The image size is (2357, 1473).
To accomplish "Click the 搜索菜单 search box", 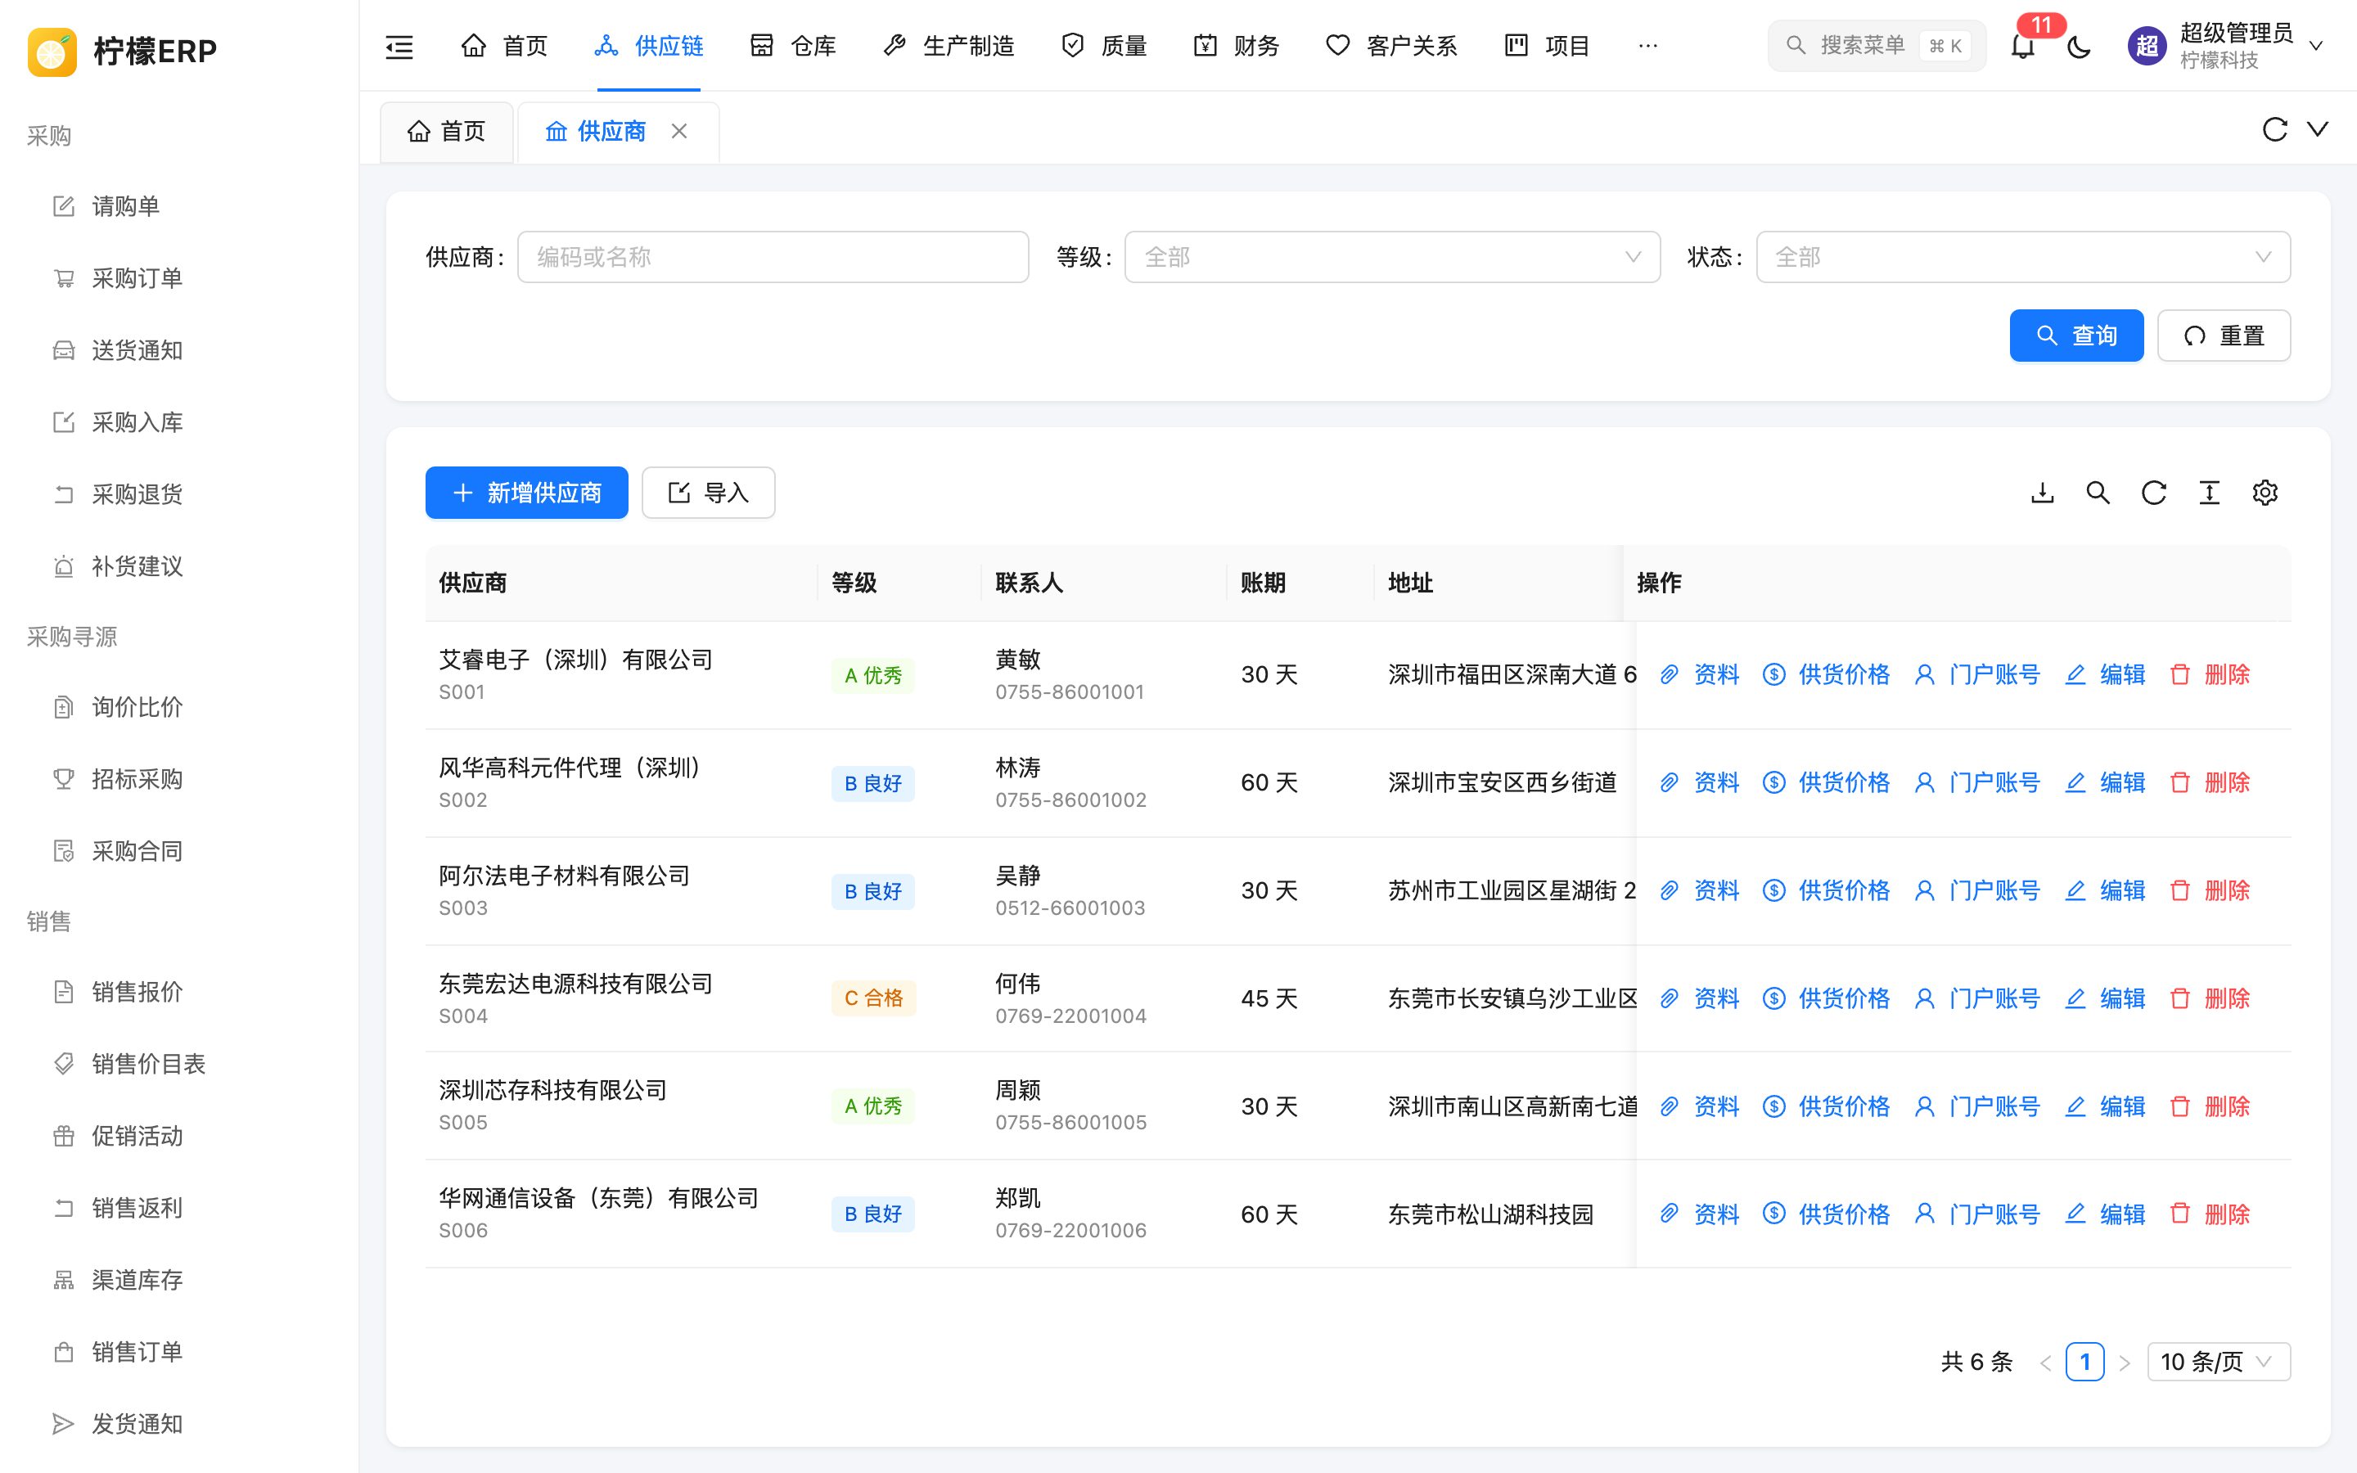I will (1877, 46).
